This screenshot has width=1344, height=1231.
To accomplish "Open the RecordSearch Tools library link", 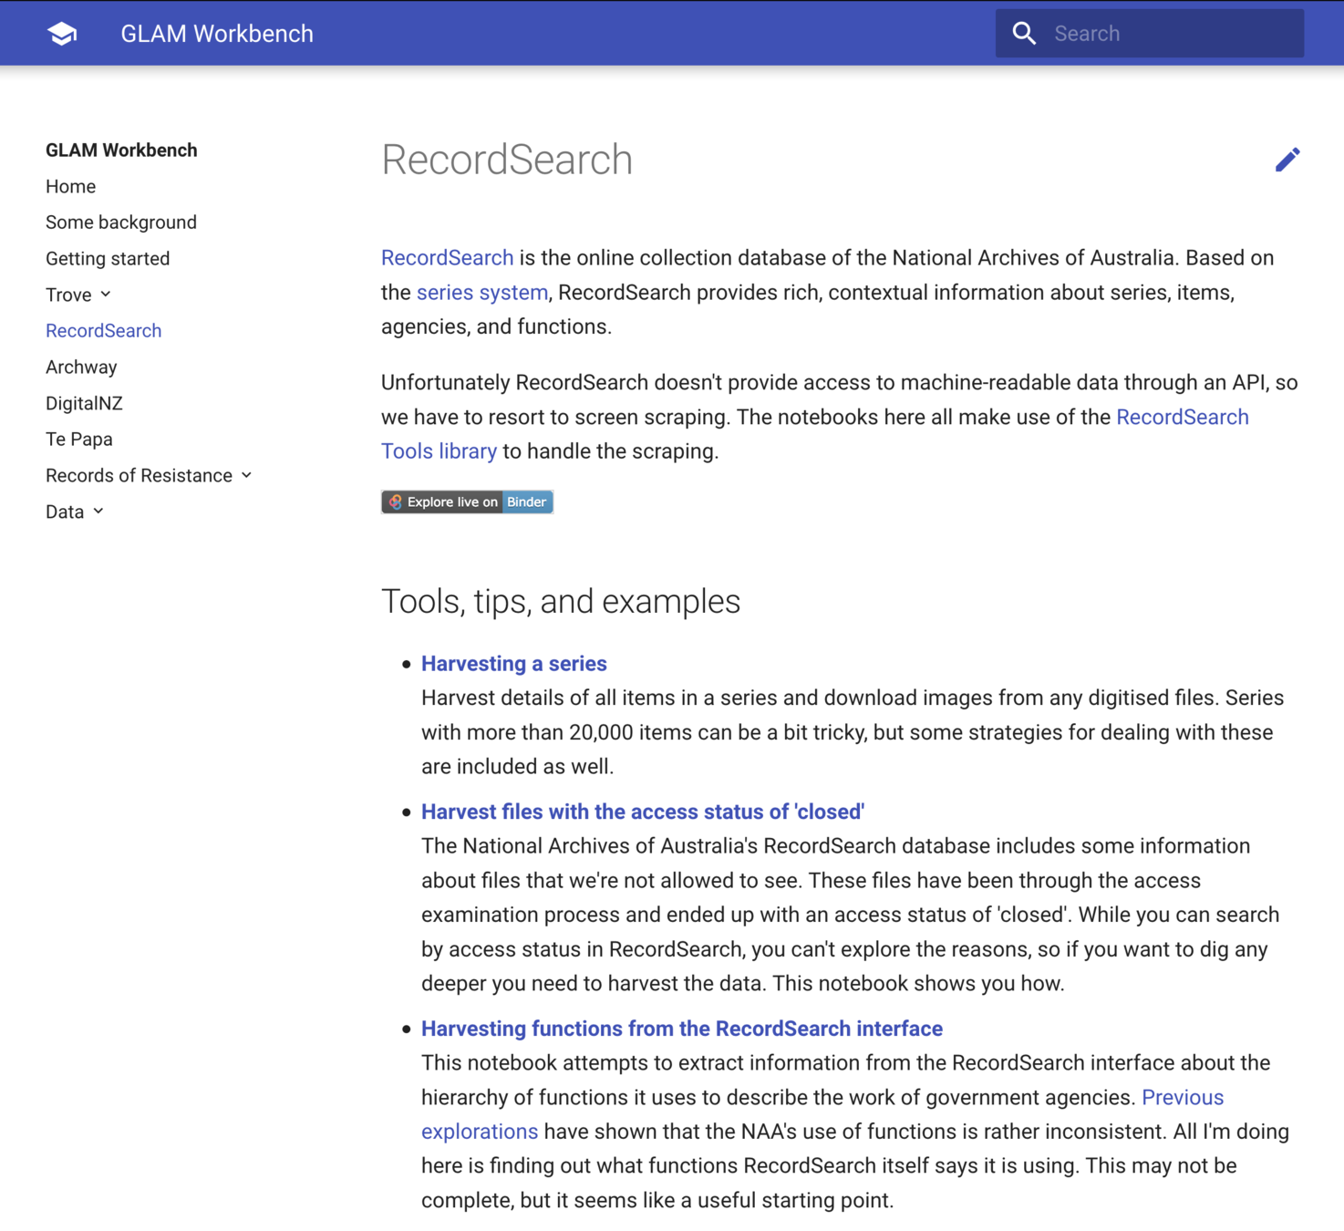I will pyautogui.click(x=815, y=434).
